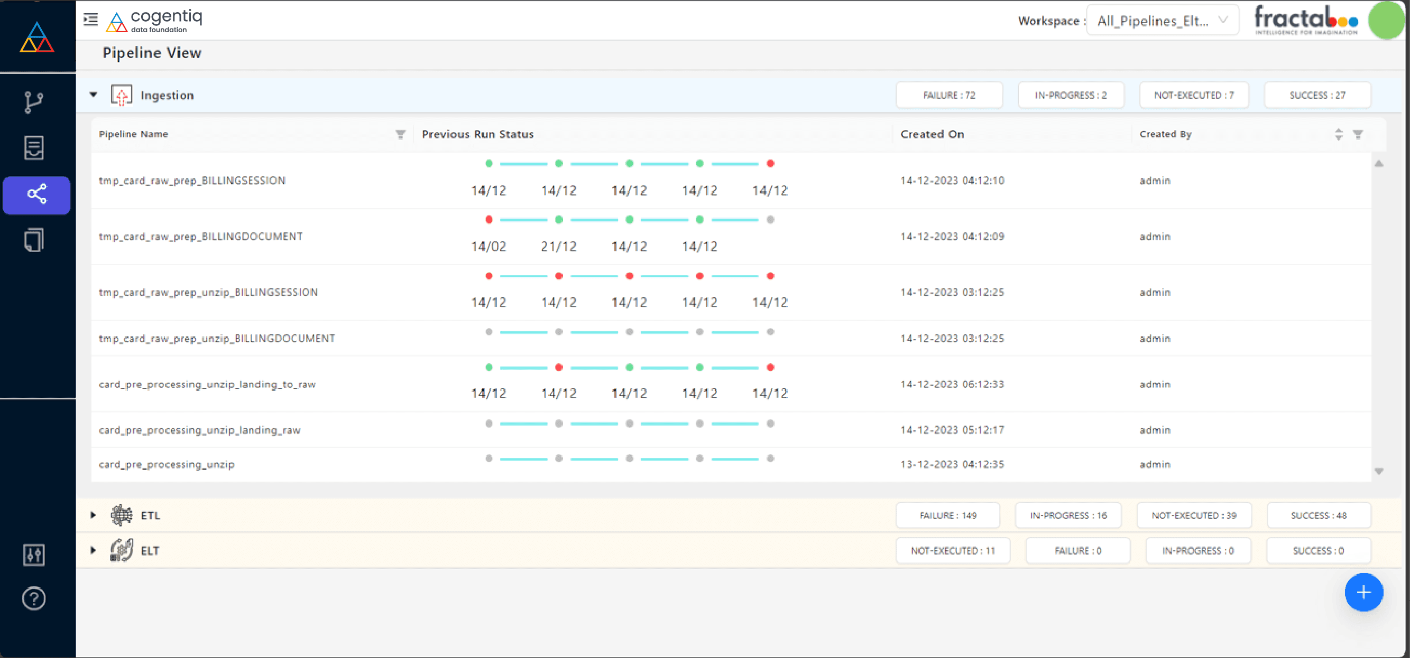
Task: Toggle the hamburger menu collapse icon
Action: click(x=91, y=20)
